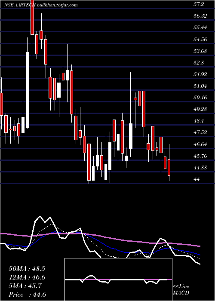
Task: Click the 44 price axis label
Action: [197, 179]
